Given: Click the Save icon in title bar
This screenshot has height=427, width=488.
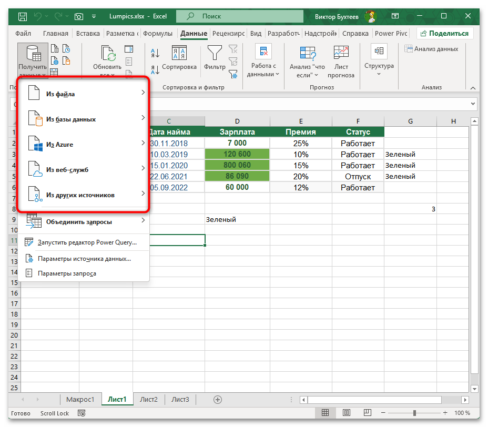Looking at the screenshot, I should coord(22,16).
